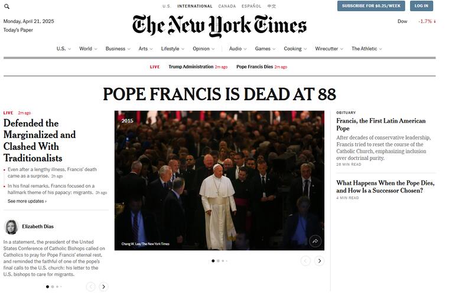The width and height of the screenshot is (449, 295).
Task: Open the Pope Francis main photo
Action: pos(219,180)
